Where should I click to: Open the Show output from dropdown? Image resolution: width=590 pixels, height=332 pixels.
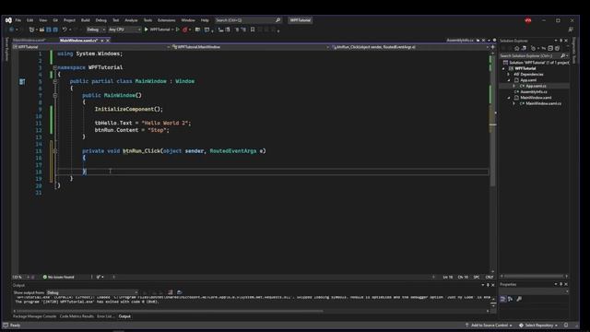(x=92, y=292)
